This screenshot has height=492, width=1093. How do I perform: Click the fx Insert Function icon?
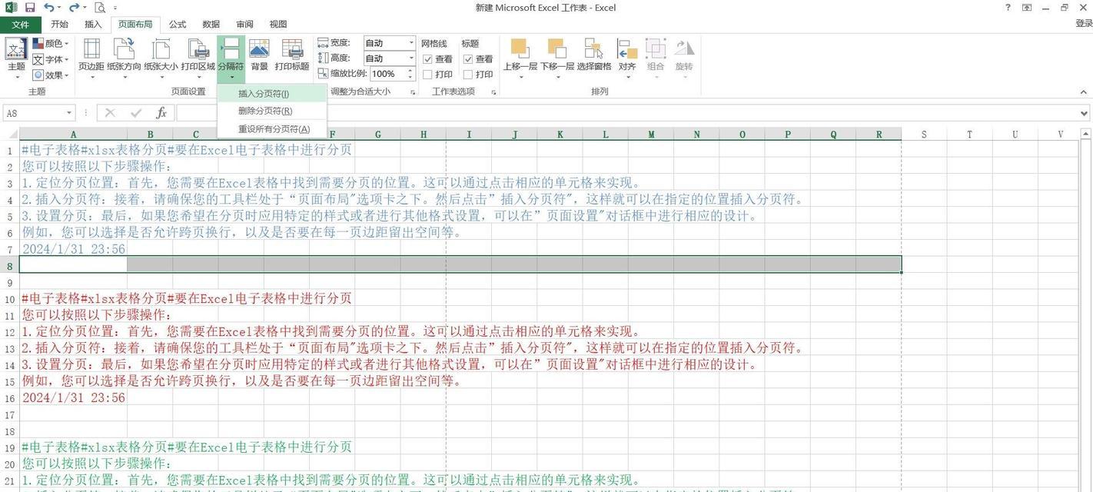[161, 113]
